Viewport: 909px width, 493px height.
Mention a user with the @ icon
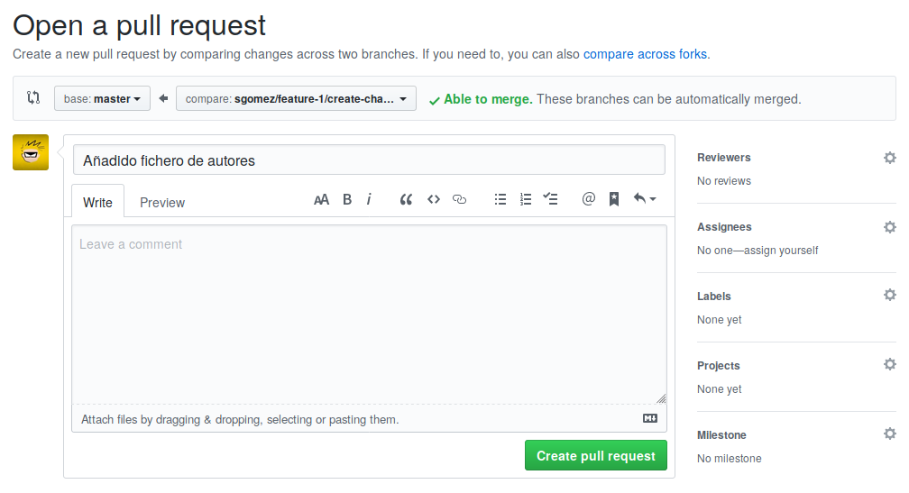coord(588,199)
